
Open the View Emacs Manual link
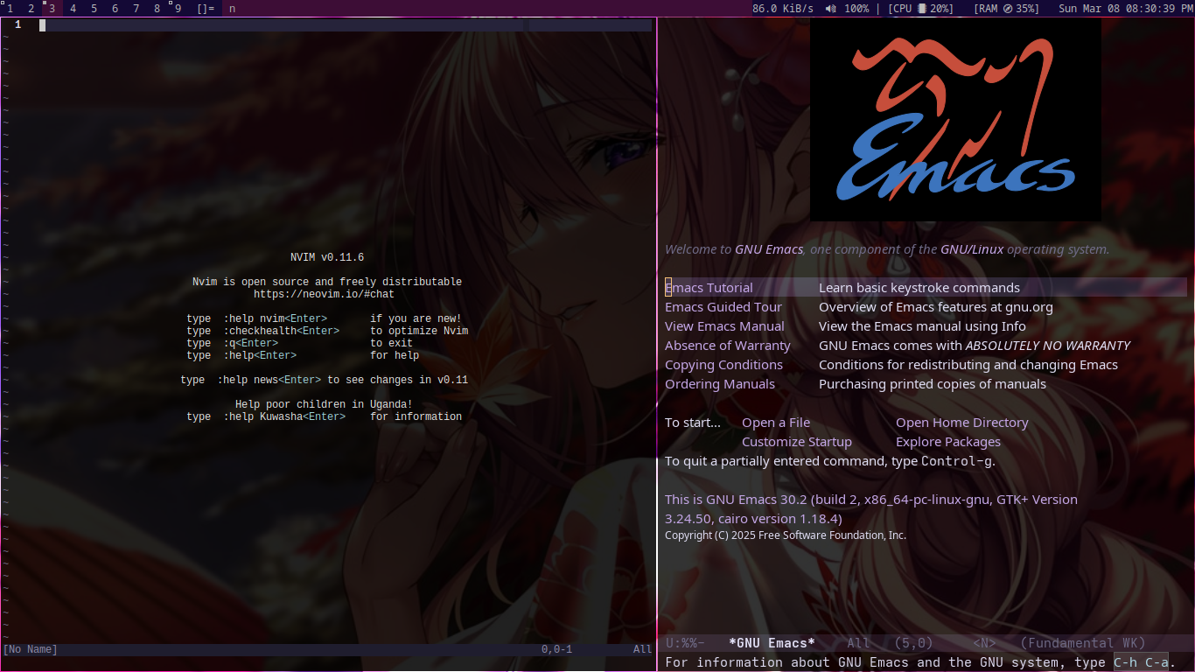click(x=724, y=326)
